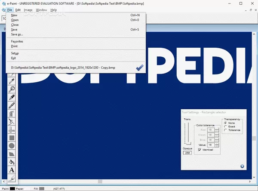Open recent file softpedia_logo_2014_1920x1200 - Copy.bmp

[x=76, y=68]
